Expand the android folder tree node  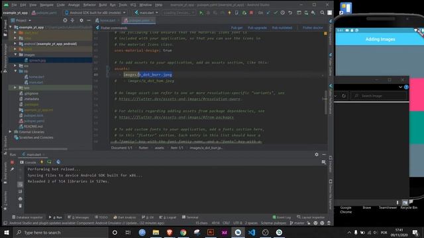point(15,44)
